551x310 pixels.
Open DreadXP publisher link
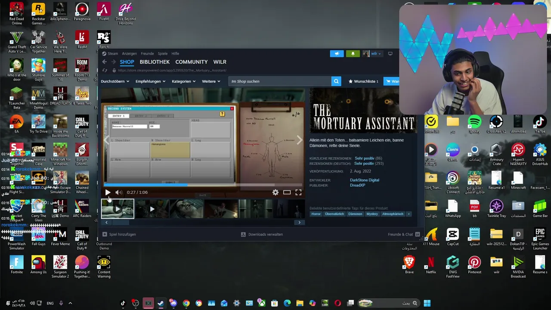[x=357, y=185]
